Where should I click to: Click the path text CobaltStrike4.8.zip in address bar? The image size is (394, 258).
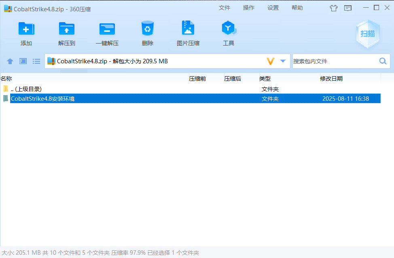pos(82,61)
